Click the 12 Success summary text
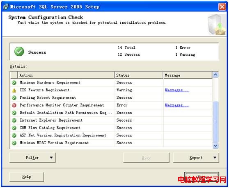 (x=129, y=54)
